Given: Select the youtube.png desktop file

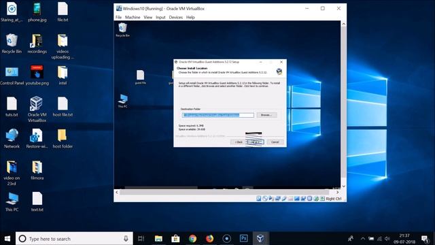Looking at the screenshot, I should tap(37, 76).
